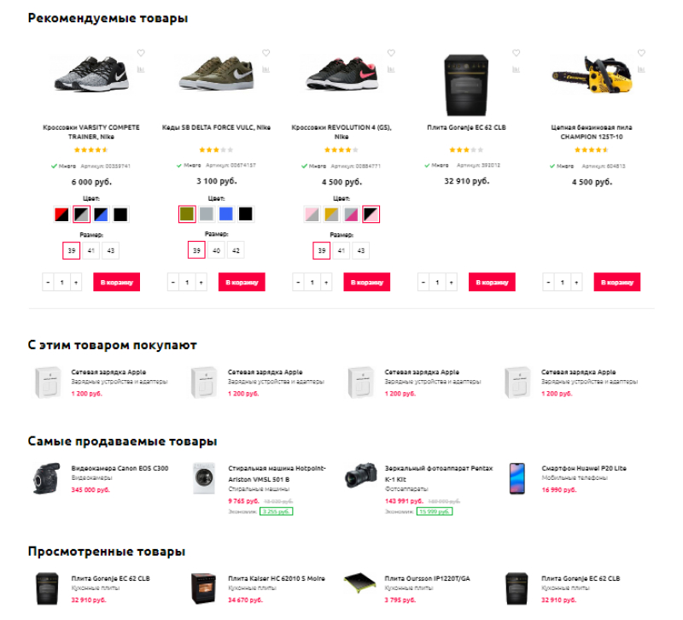Image resolution: width=683 pixels, height=620 pixels.
Task: Decrease quantity of Gorenje stove
Action: coord(423,283)
